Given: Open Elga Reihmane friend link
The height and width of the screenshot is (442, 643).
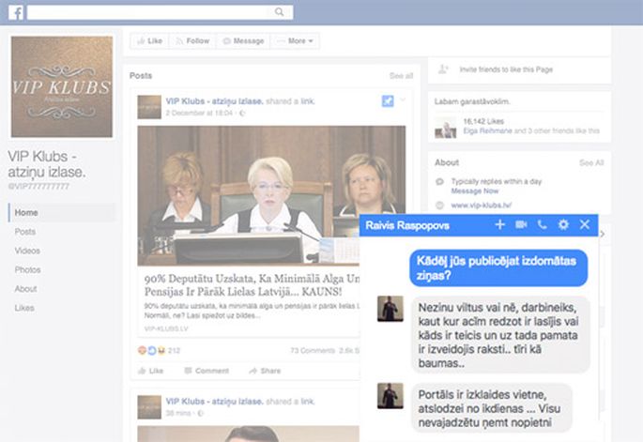Looking at the screenshot, I should click(x=487, y=130).
